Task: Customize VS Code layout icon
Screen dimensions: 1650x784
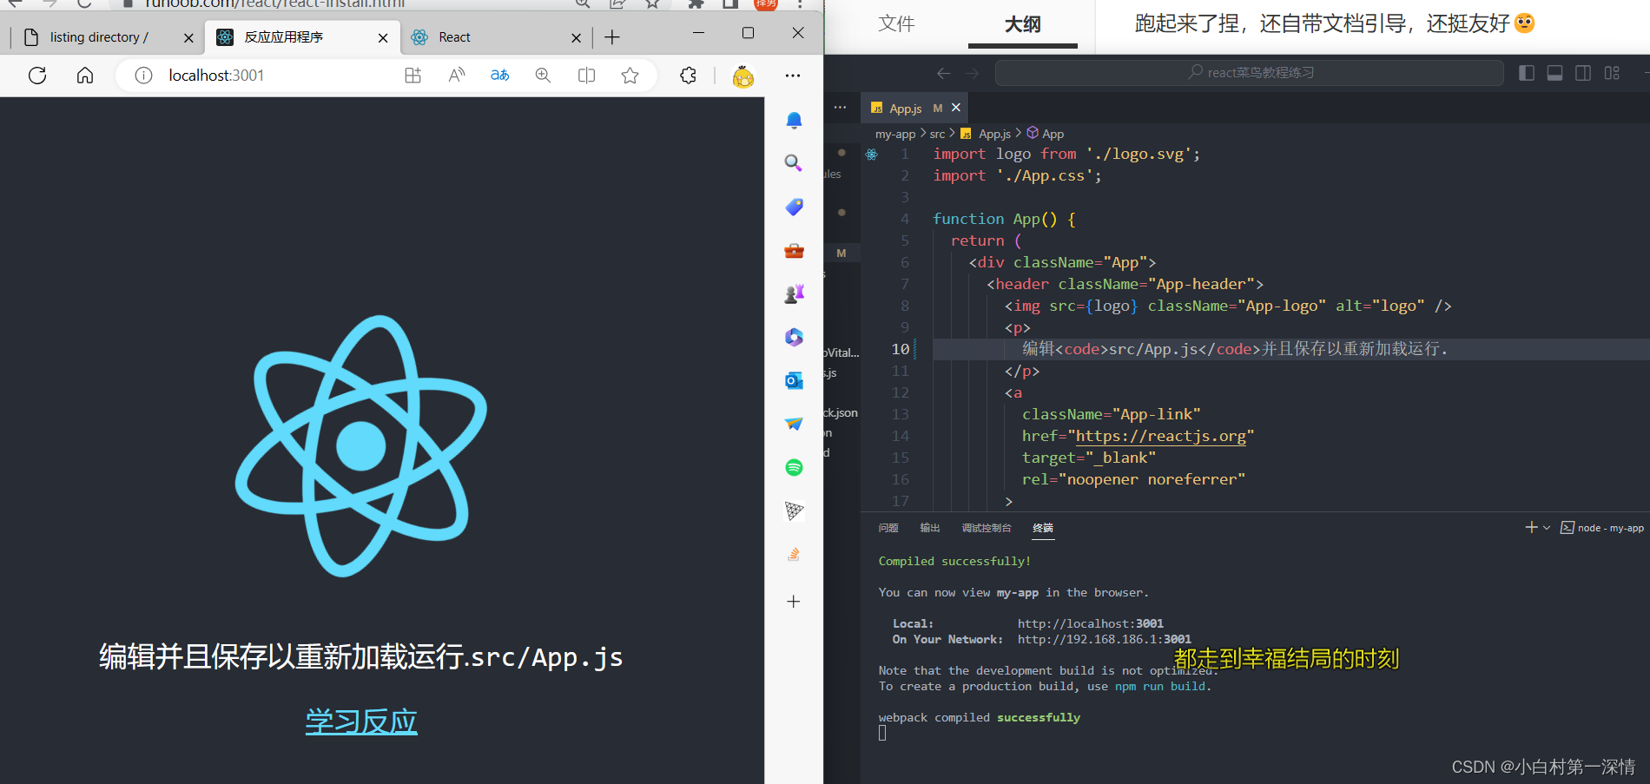Action: [1613, 73]
